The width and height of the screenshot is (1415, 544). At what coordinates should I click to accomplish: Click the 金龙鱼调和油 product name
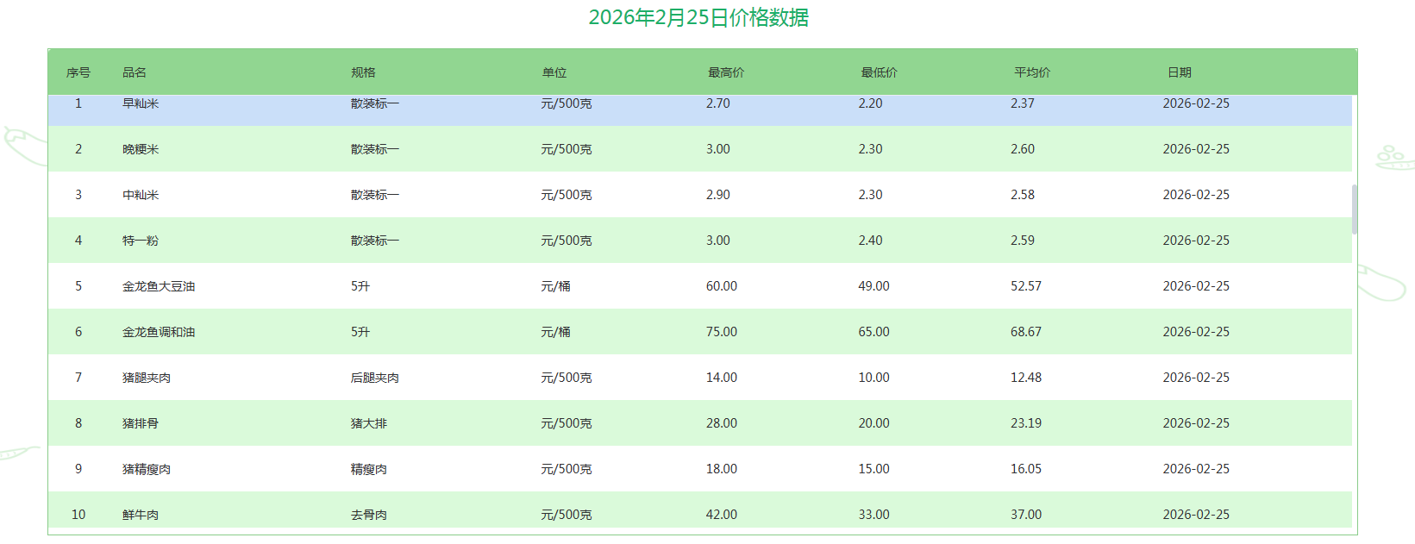159,332
